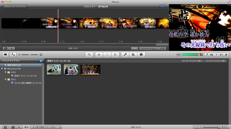Click the 3:09 timeline time label

[140, 42]
